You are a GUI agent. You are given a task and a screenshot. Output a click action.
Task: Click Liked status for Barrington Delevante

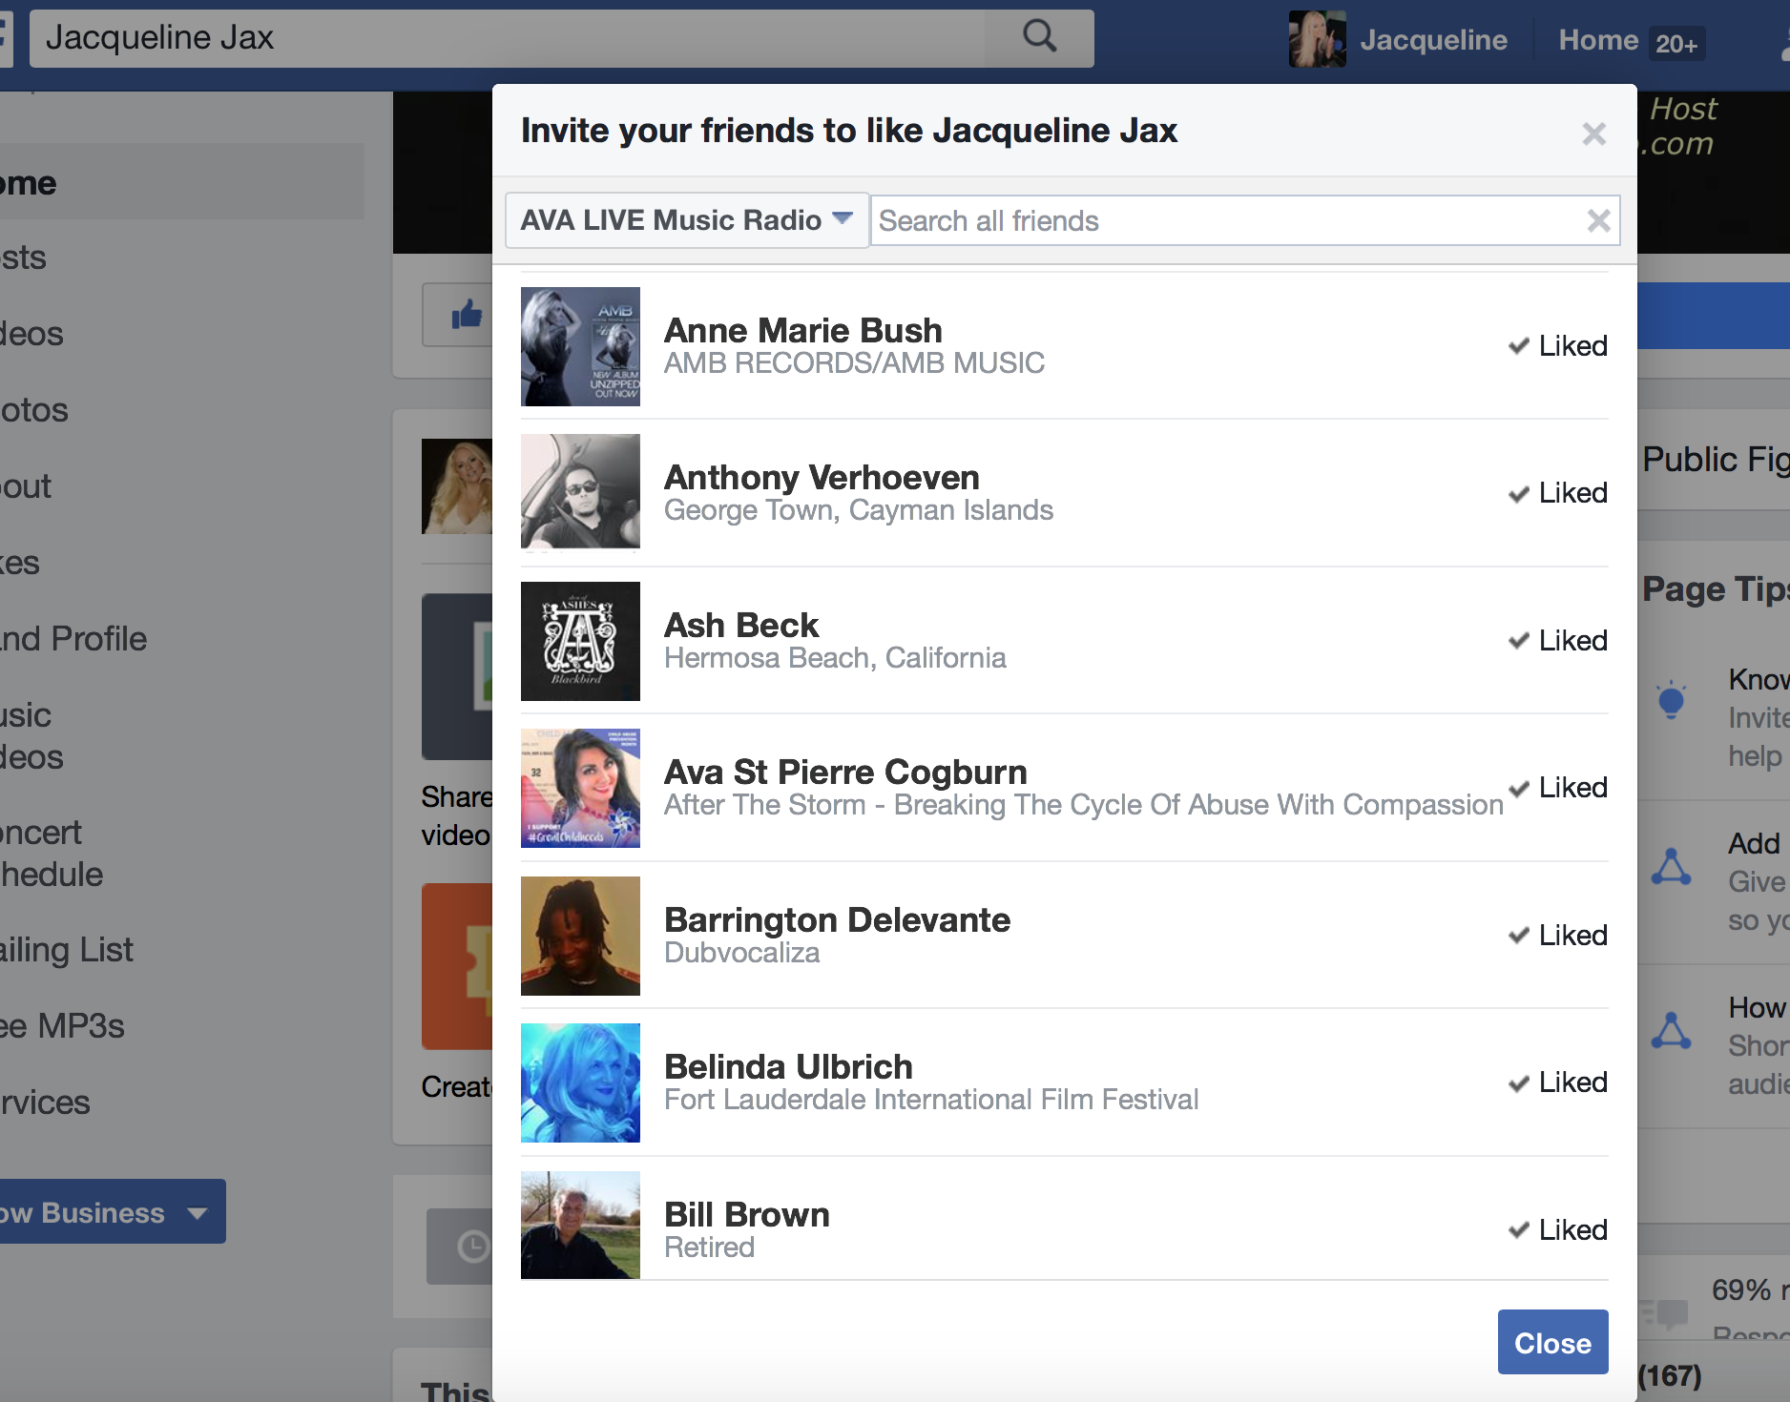coord(1557,935)
